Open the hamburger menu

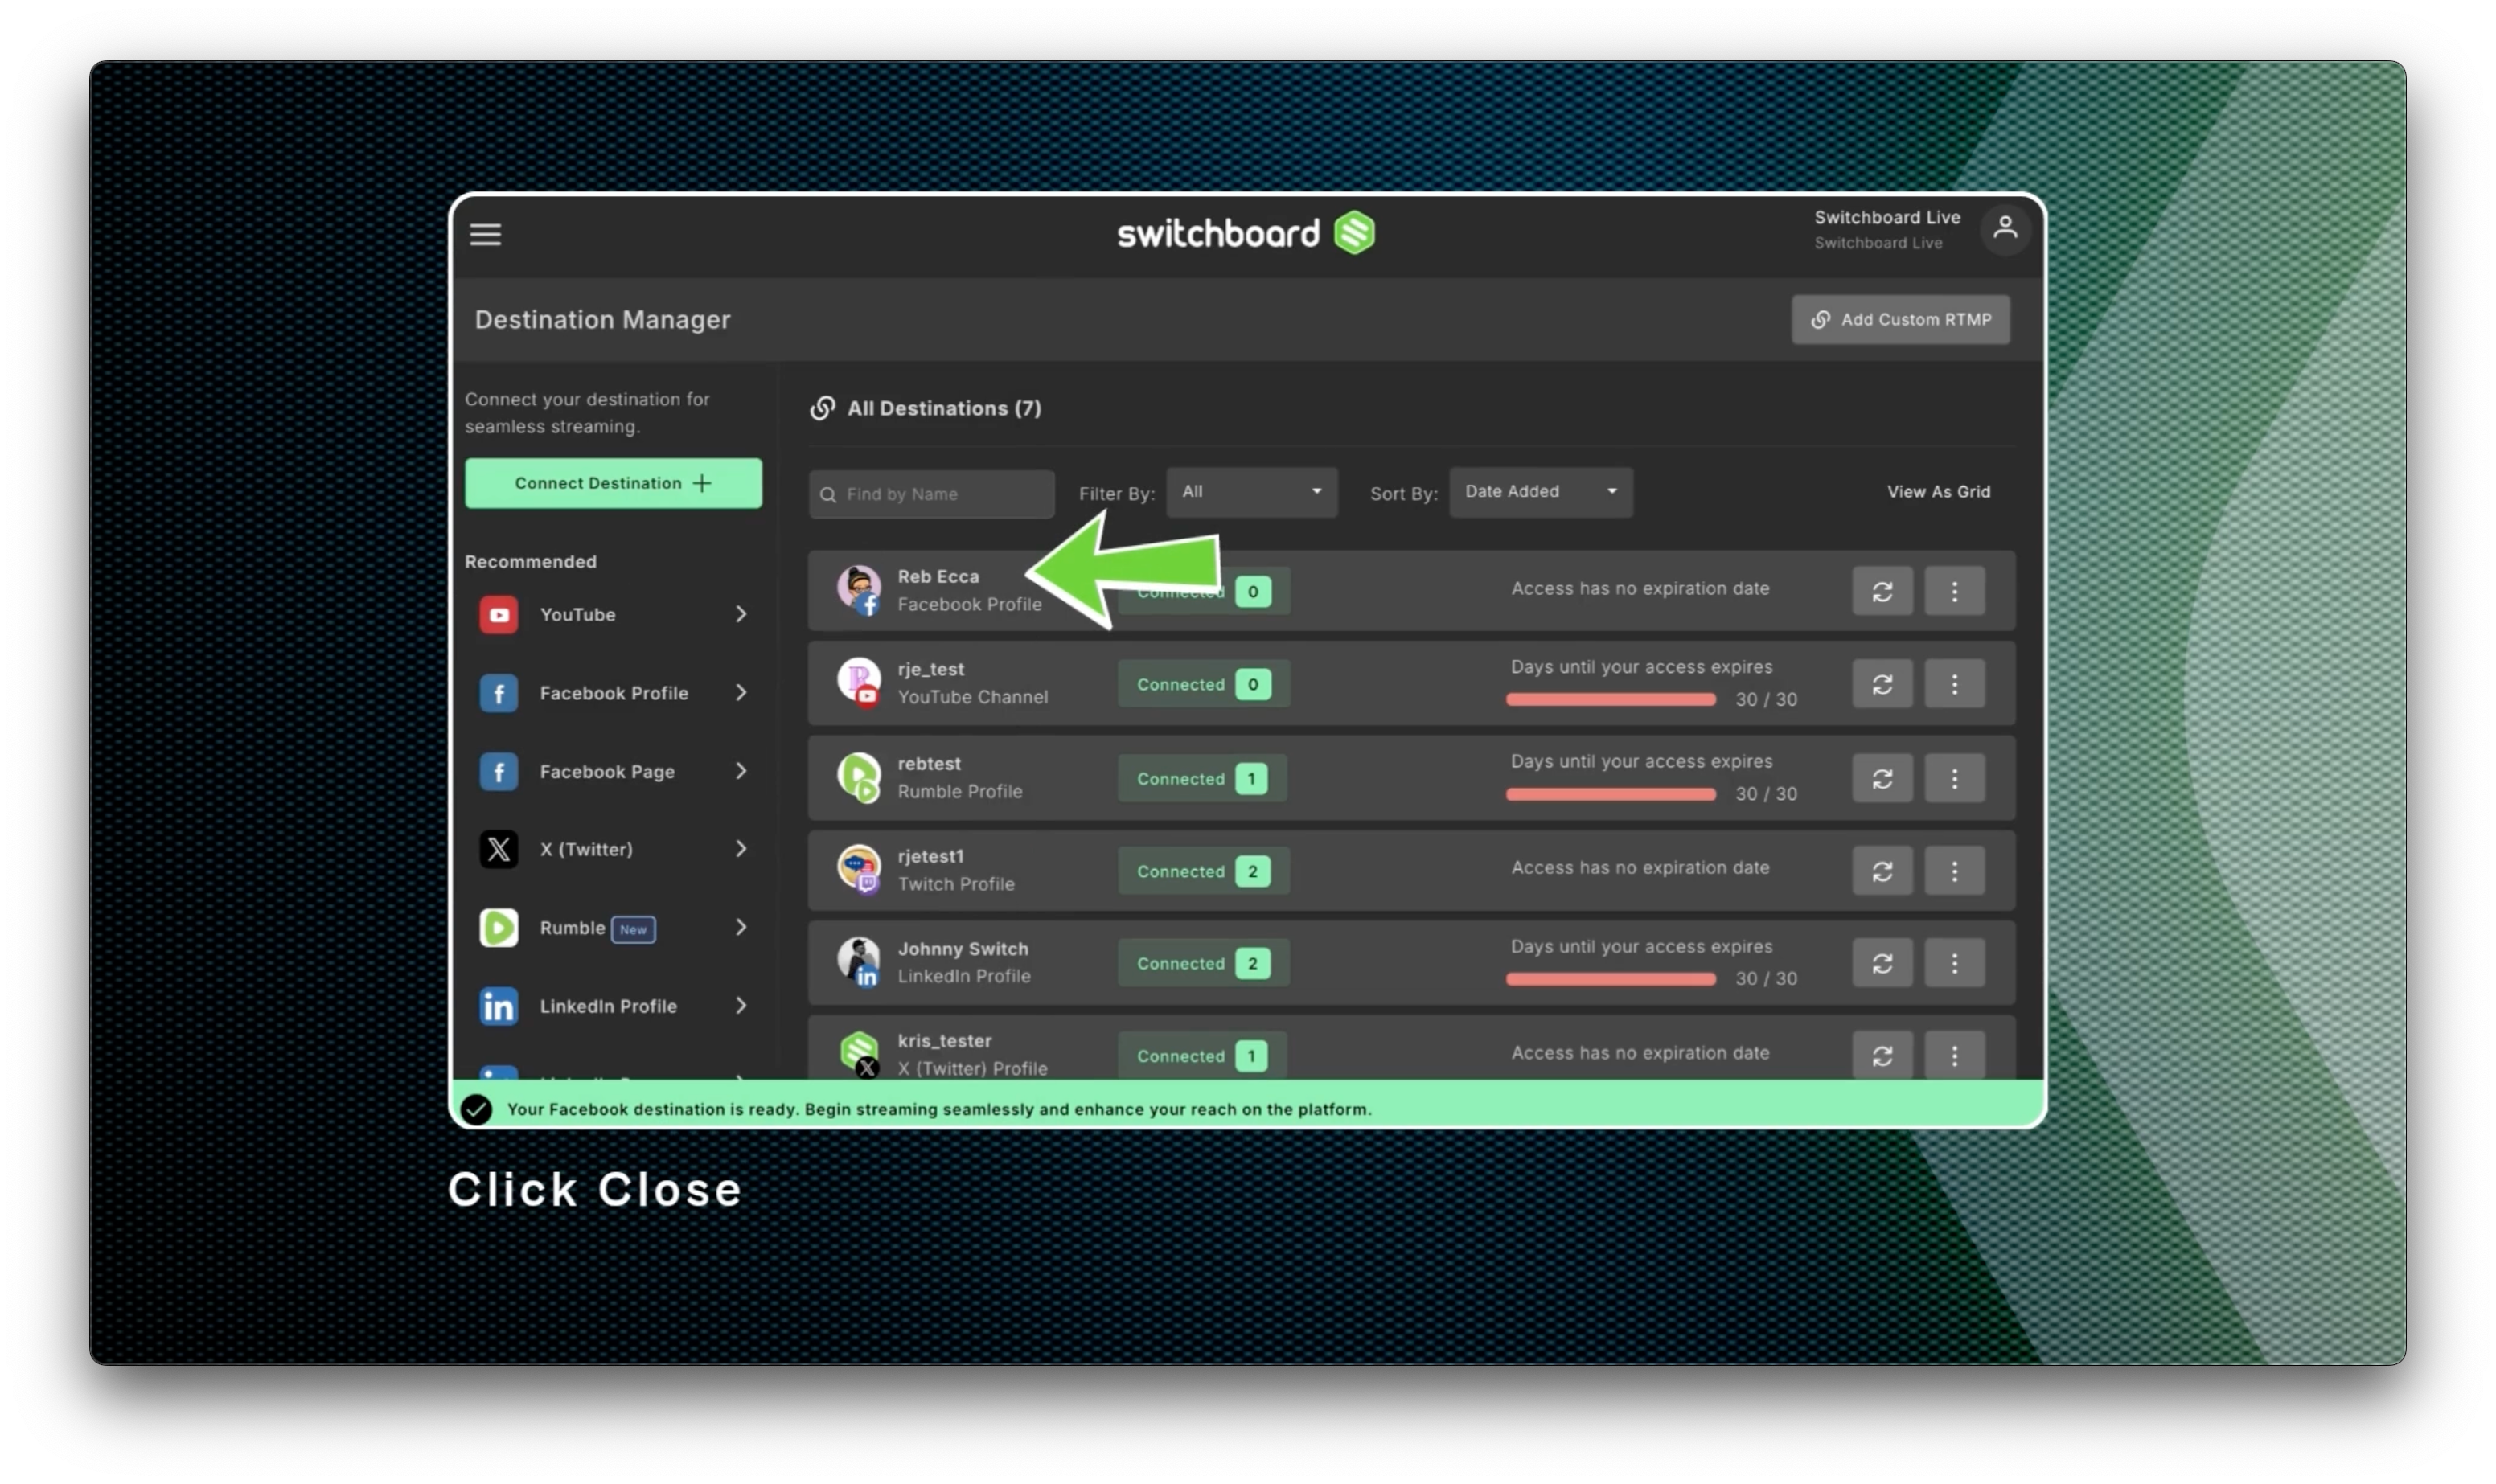(486, 234)
